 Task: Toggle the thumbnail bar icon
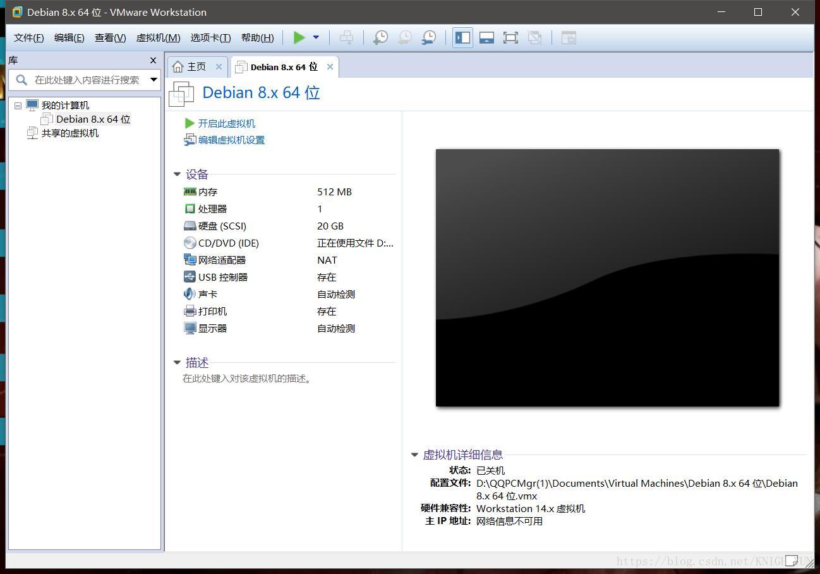(x=486, y=38)
